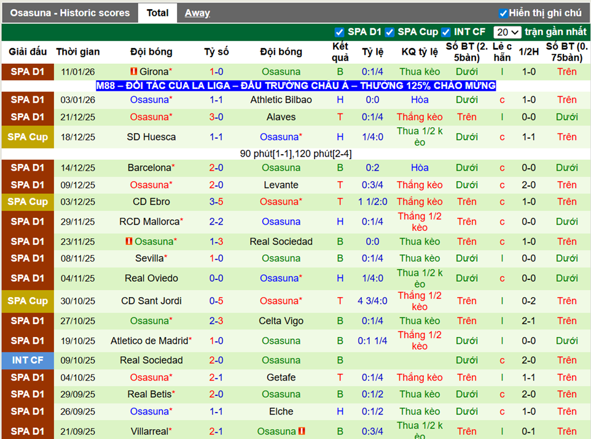Screen dimensions: 591x439
Task: Click the 0:1 1/4 odds value
Action: coord(372,341)
